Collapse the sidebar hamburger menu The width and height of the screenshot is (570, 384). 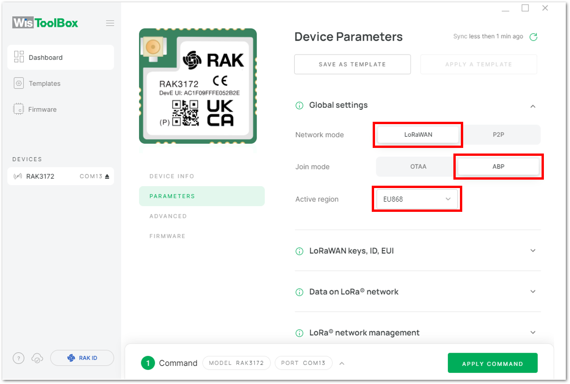(x=110, y=23)
